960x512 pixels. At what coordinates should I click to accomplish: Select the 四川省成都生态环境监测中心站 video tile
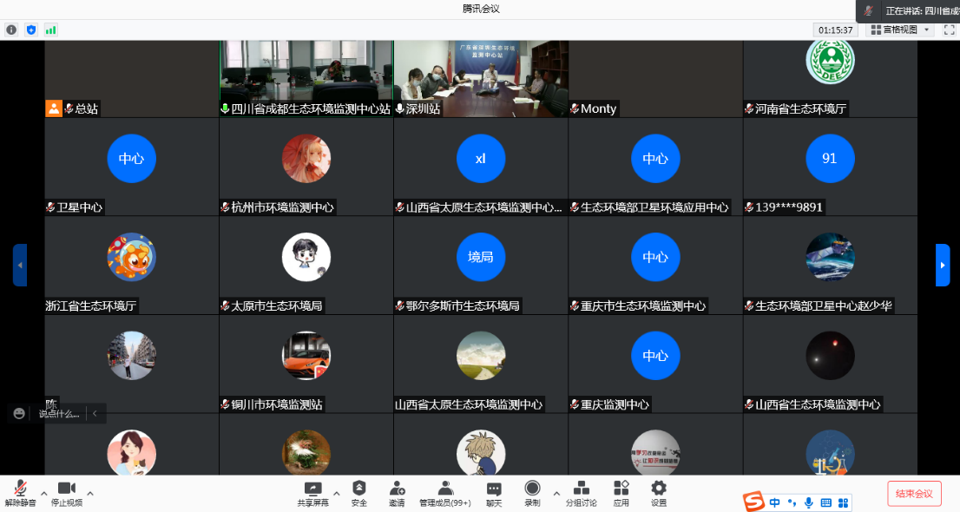306,78
